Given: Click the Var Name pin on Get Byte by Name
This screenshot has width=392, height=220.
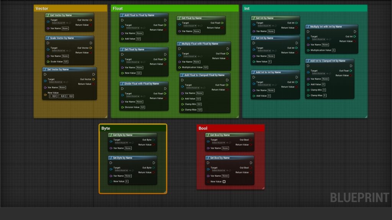Looking at the screenshot, I should [x=111, y=148].
